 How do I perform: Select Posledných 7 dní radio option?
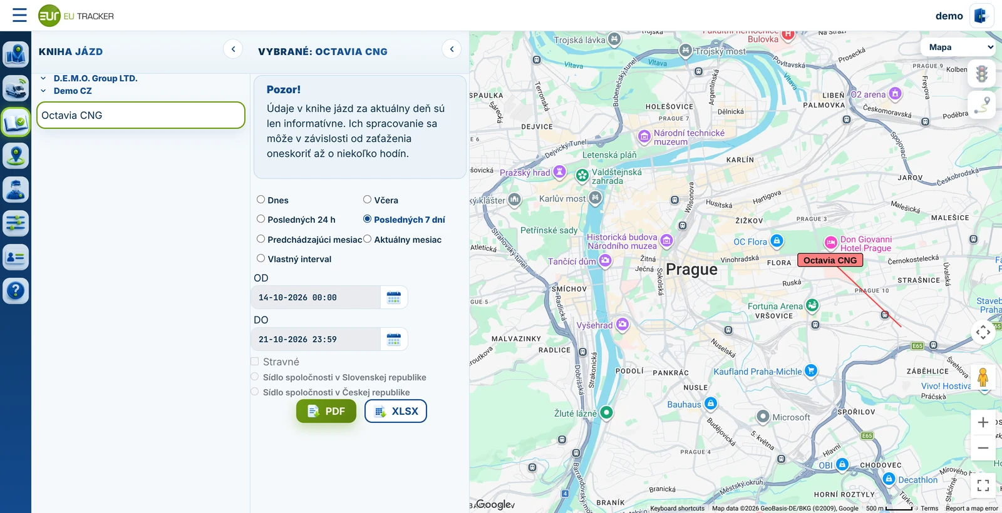(367, 219)
